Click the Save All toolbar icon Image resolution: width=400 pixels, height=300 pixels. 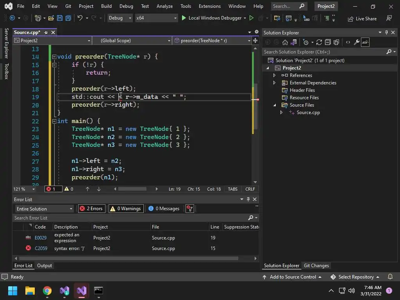(x=68, y=18)
